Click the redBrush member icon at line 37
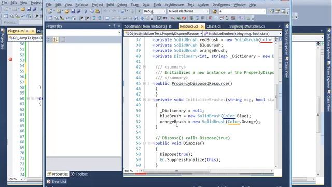Viewport: 332px width, 187px height. 154,39
